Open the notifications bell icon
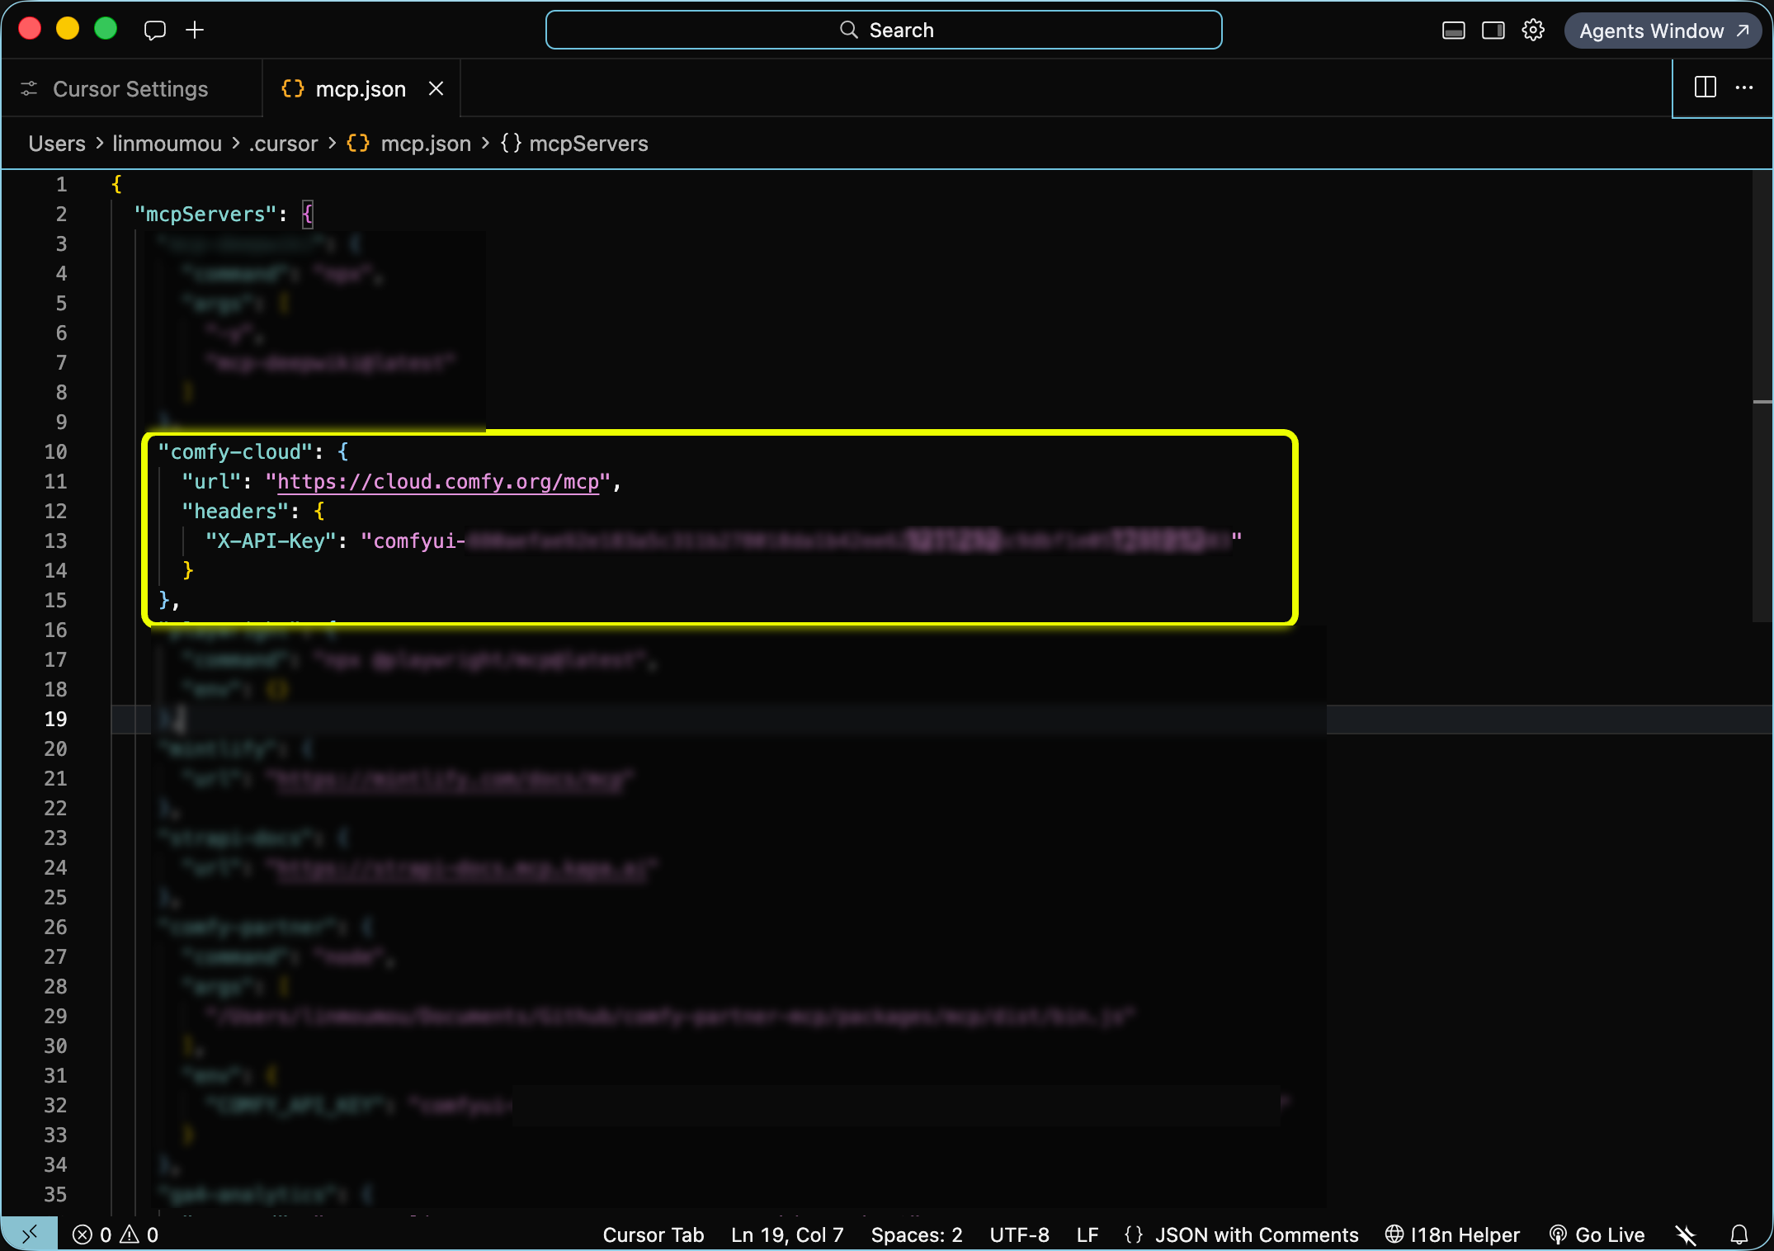The image size is (1774, 1251). click(x=1739, y=1234)
